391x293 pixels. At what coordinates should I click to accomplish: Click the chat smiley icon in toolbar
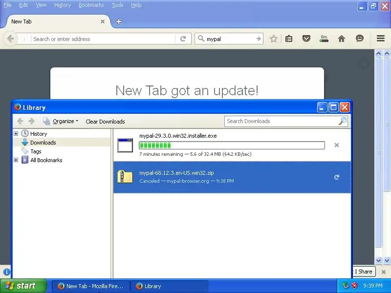[x=360, y=39]
